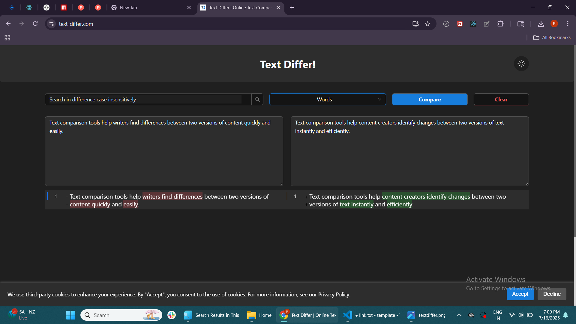Click the blue Compare button
Screen dimensions: 576x324
(430, 99)
